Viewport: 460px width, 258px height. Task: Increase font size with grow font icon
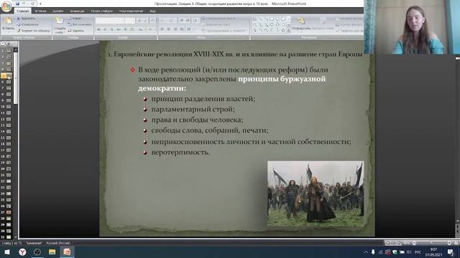coord(139,21)
